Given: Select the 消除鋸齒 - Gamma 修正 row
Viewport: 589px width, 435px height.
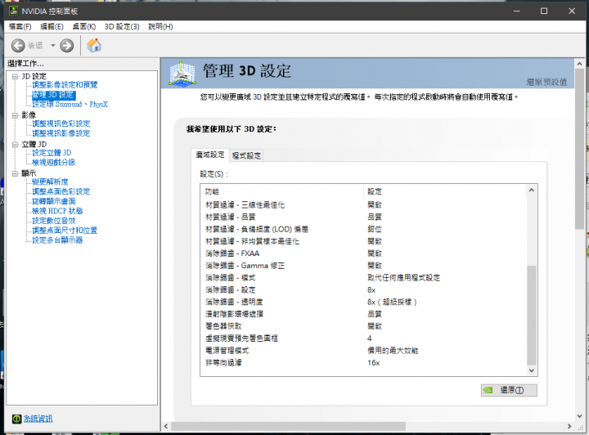Looking at the screenshot, I should click(363, 266).
